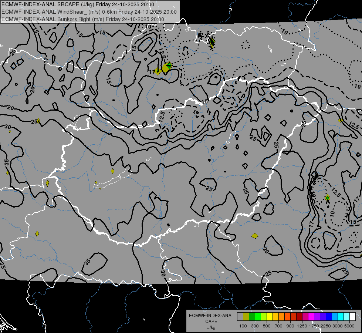
Task: Select the WindShear 0-6km title line
Action: tap(89, 12)
